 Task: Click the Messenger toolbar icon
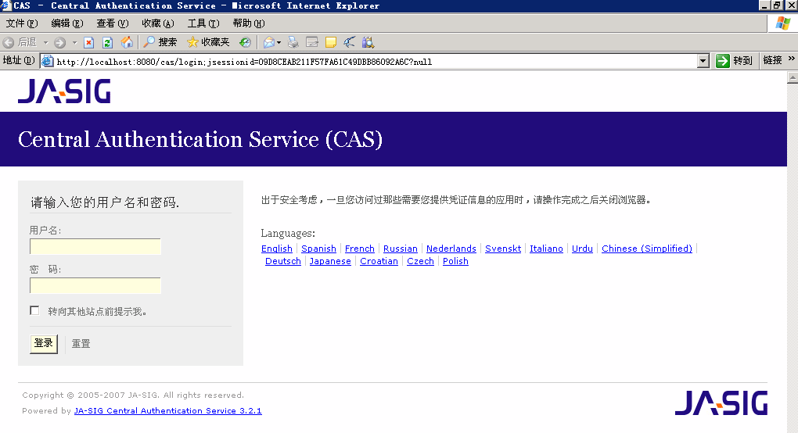[349, 42]
